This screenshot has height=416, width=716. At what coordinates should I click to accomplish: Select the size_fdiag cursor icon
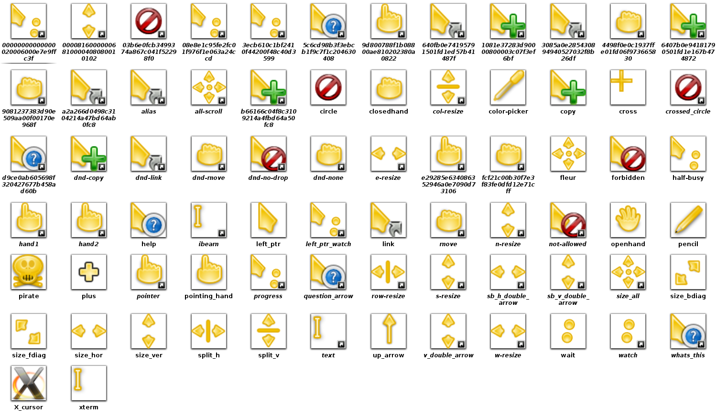[x=29, y=331]
